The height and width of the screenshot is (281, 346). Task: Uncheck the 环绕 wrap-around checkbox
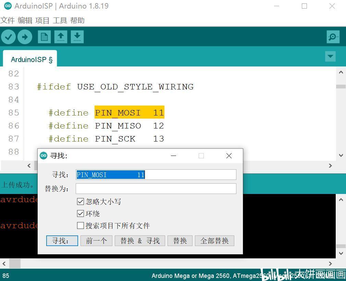tap(80, 213)
